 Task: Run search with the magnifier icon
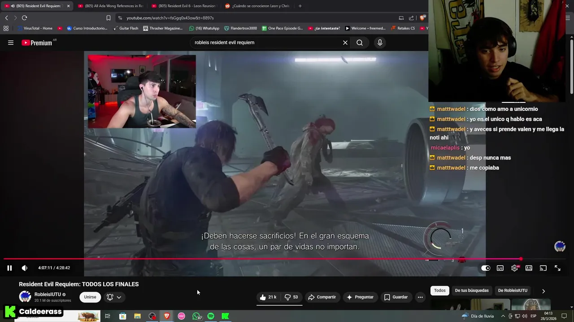(360, 42)
